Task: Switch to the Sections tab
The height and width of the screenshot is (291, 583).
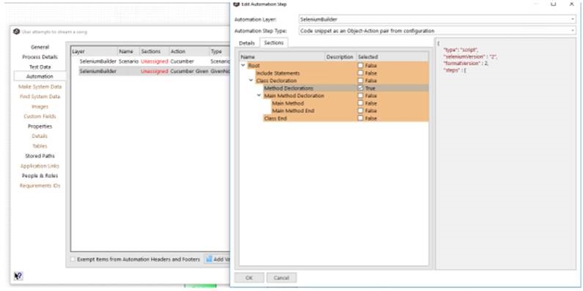Action: pos(274,42)
